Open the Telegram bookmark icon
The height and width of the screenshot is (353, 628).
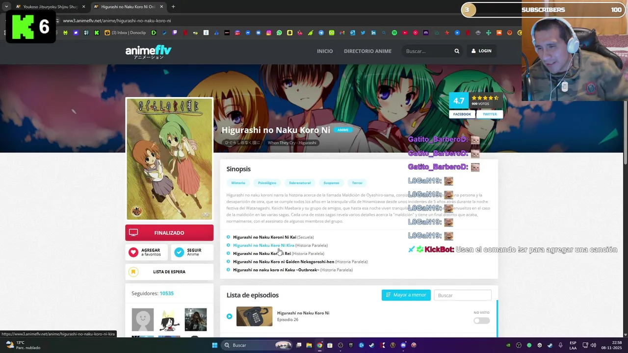321,33
